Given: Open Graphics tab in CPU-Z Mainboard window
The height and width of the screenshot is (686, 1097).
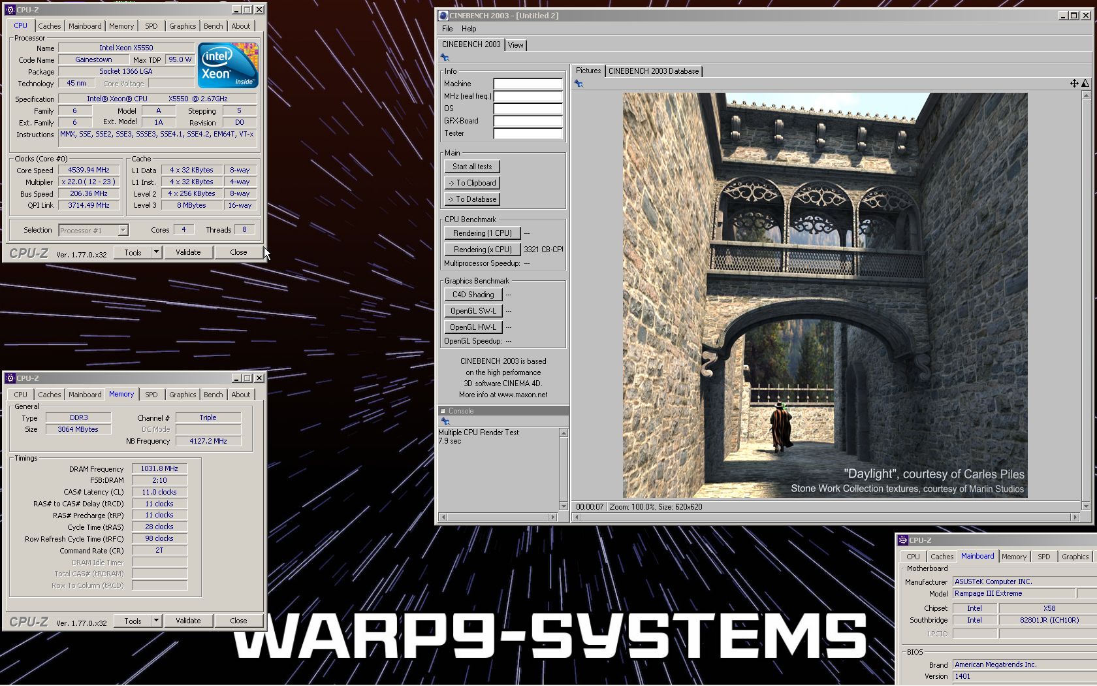Looking at the screenshot, I should [x=1075, y=557].
